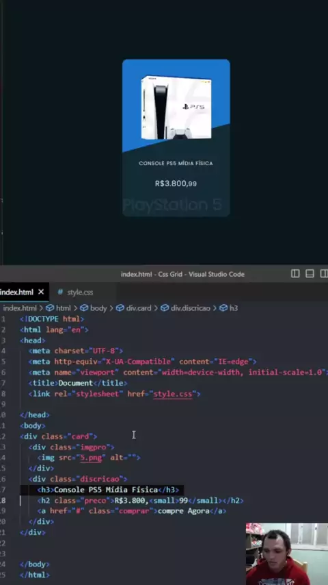The height and width of the screenshot is (585, 328).
Task: Click the style.css hash file icon
Action: [x=60, y=292]
